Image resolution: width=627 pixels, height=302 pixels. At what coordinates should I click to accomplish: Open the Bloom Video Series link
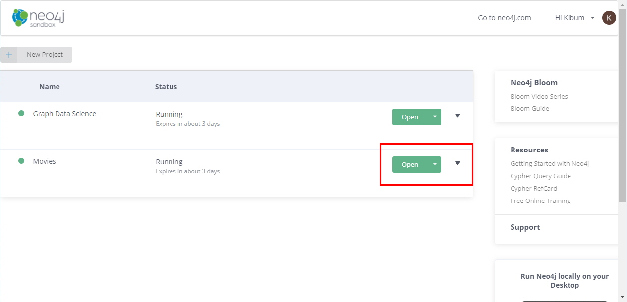539,96
